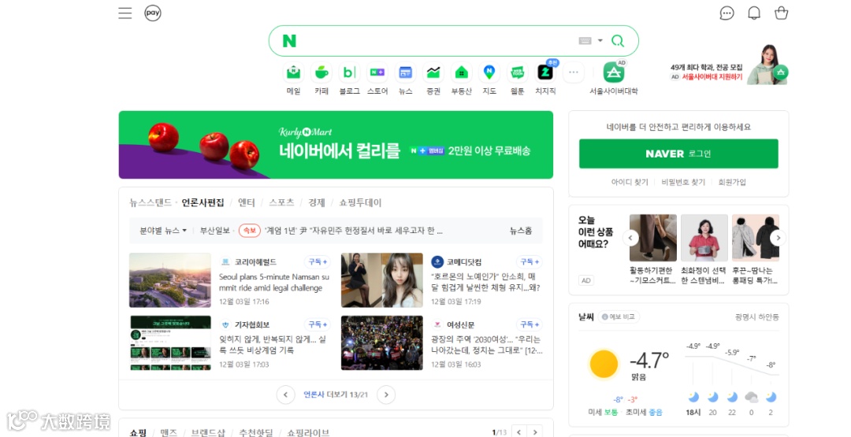This screenshot has width=851, height=437.
Task: Click the green search magnifier
Action: point(618,41)
